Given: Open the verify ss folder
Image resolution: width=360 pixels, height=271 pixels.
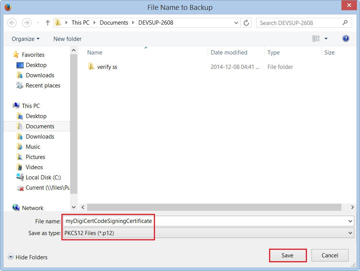Looking at the screenshot, I should pos(107,67).
